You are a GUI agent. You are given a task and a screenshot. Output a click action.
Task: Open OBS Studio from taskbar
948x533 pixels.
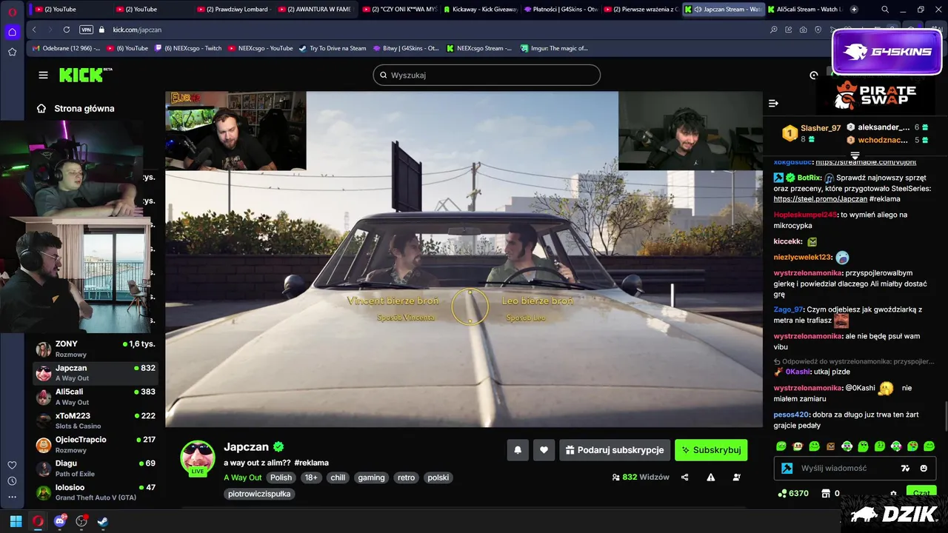coord(81,521)
